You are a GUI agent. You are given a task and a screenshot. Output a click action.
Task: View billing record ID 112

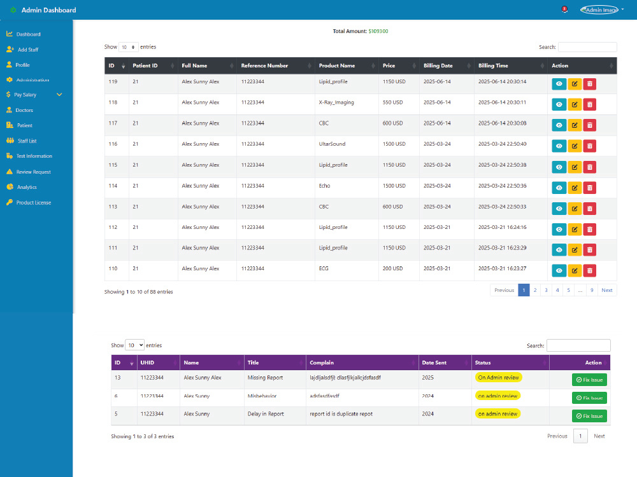click(559, 230)
